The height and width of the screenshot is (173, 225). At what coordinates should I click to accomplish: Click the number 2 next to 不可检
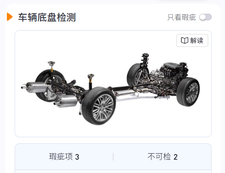(175, 157)
